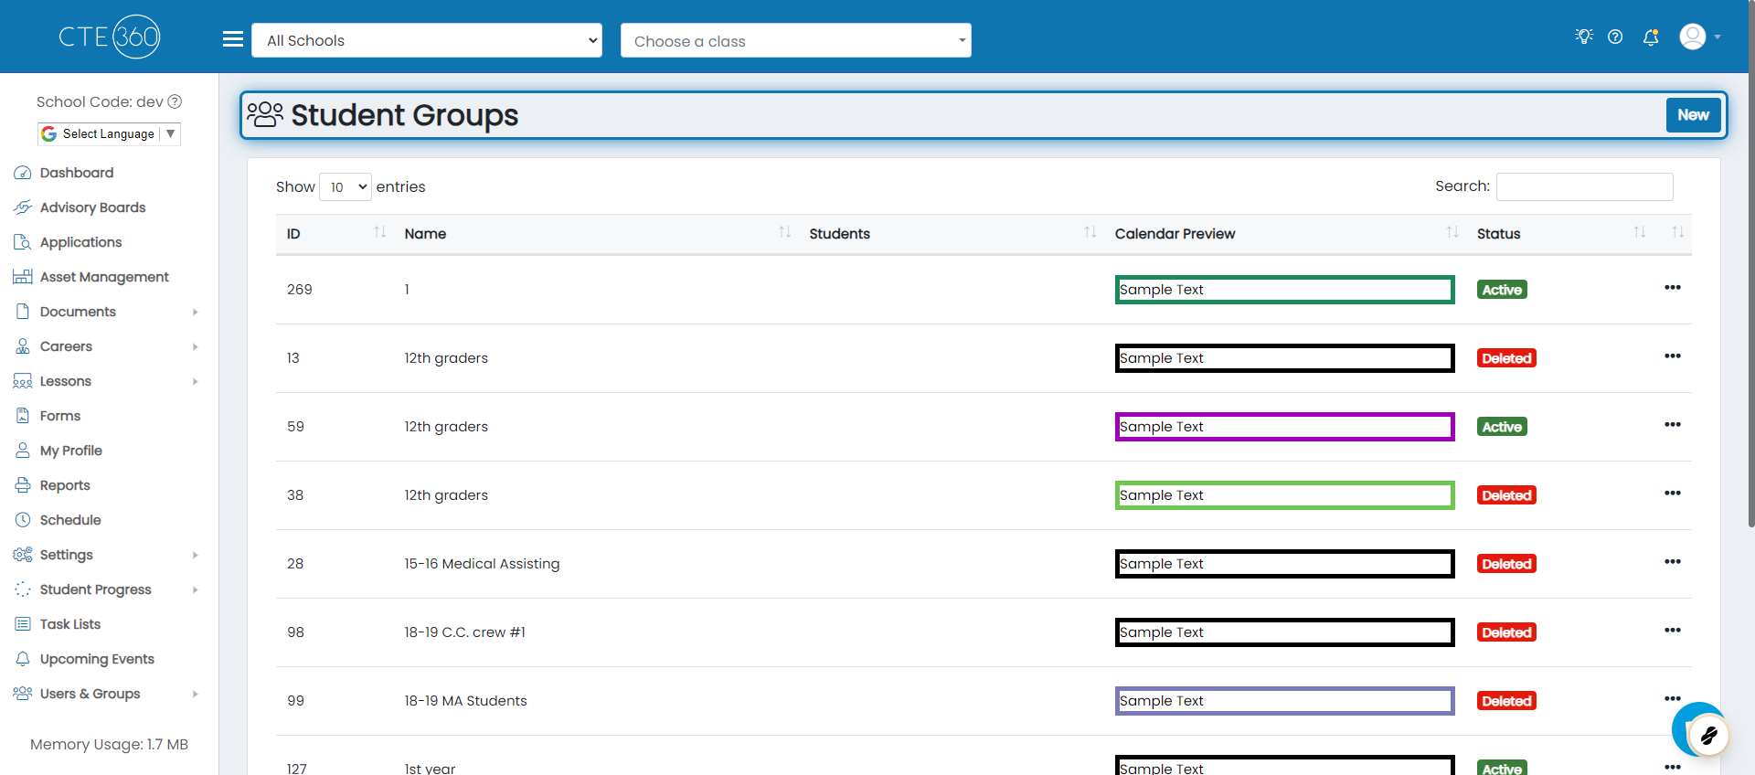The height and width of the screenshot is (775, 1755).
Task: Open Asset Management page
Action: [x=104, y=277]
